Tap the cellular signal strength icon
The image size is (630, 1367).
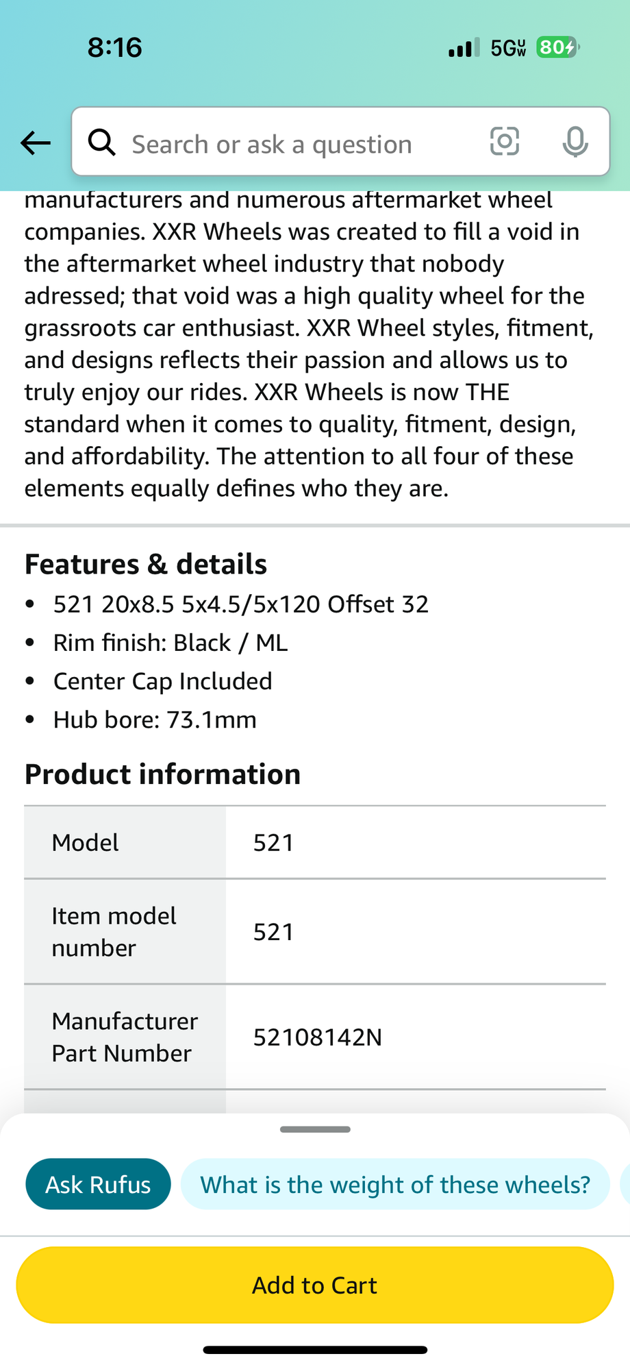click(464, 48)
